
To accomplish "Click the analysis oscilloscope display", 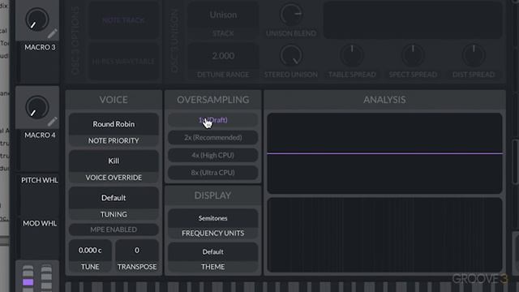I will pyautogui.click(x=384, y=153).
